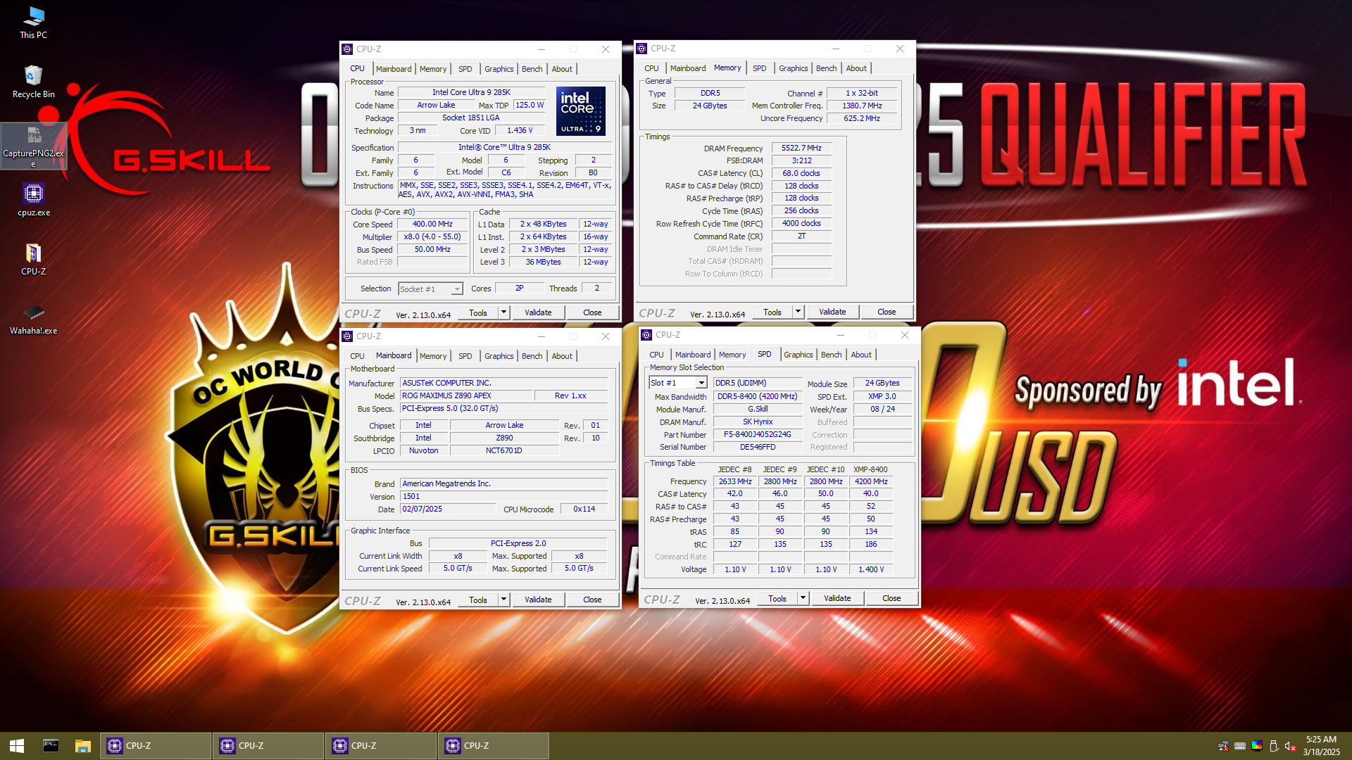Click the BIOS version field 1501
This screenshot has height=760, width=1352.
pos(503,496)
